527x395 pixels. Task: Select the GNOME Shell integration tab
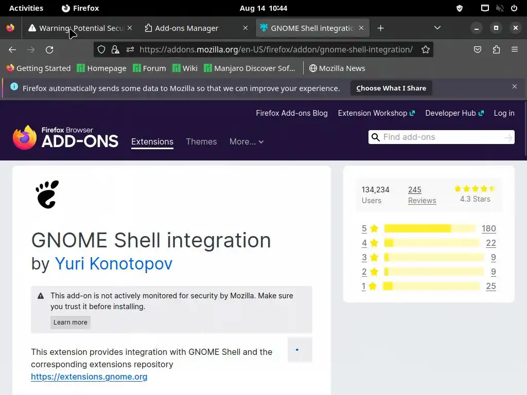312,28
